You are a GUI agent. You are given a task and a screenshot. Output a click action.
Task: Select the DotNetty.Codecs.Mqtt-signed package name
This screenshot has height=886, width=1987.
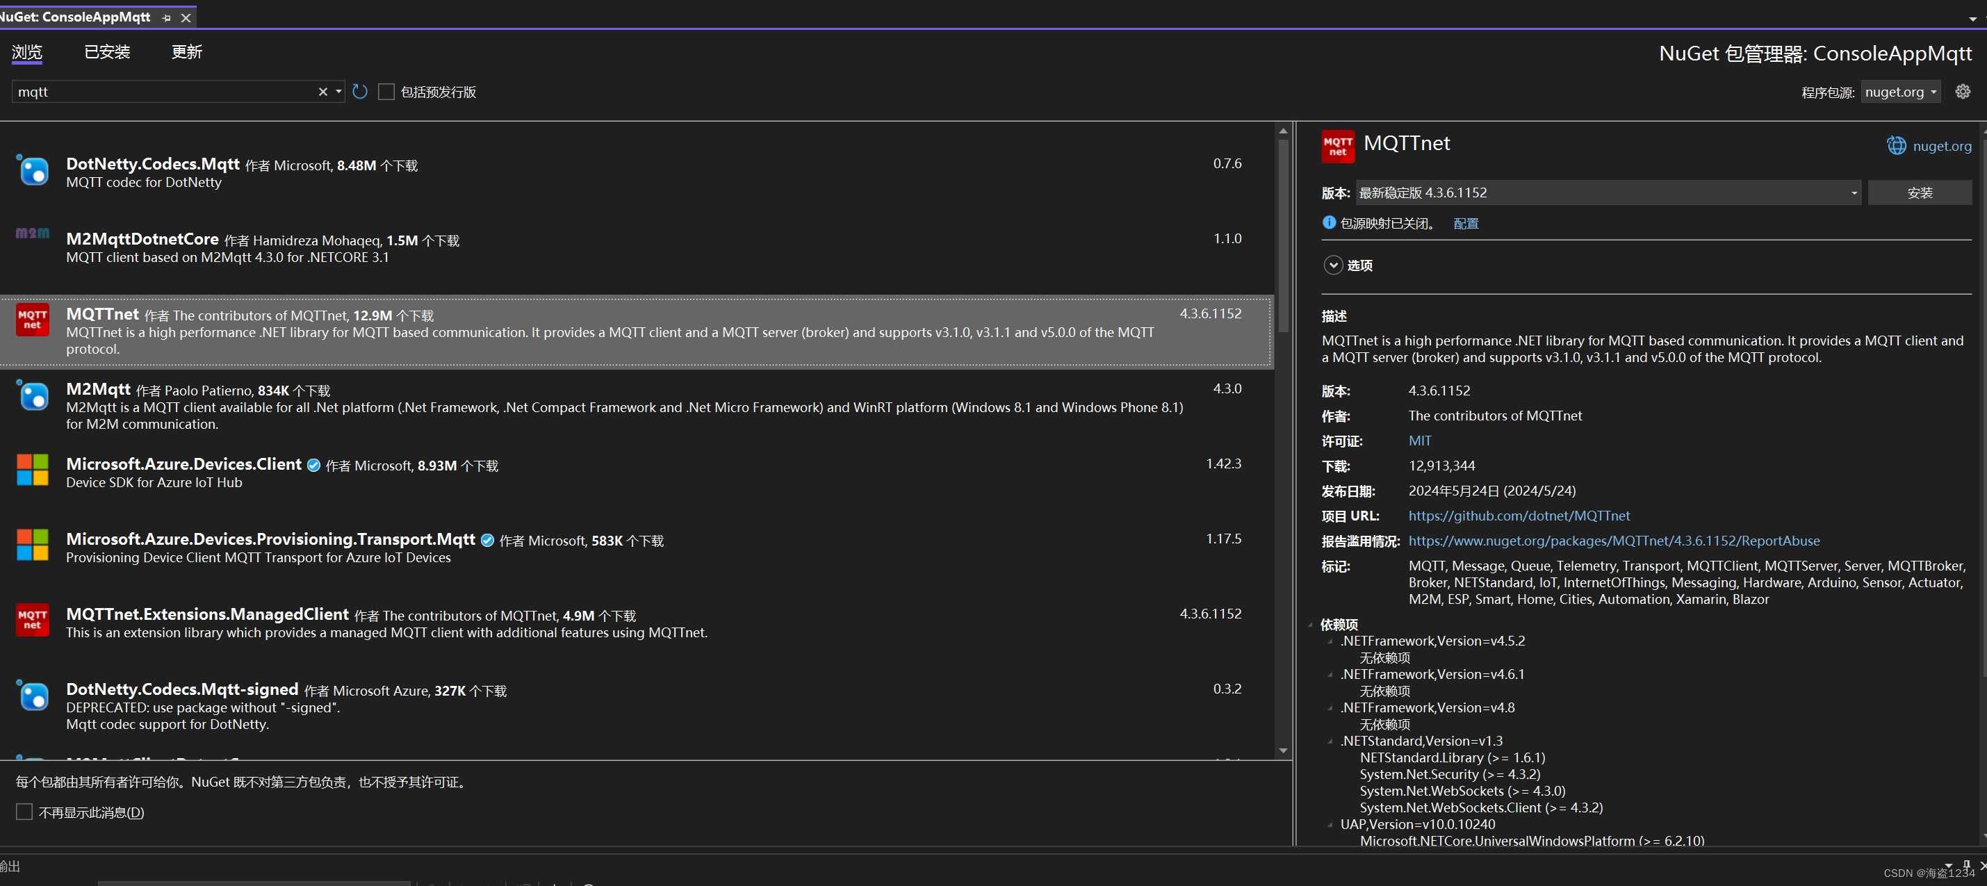[x=182, y=689]
